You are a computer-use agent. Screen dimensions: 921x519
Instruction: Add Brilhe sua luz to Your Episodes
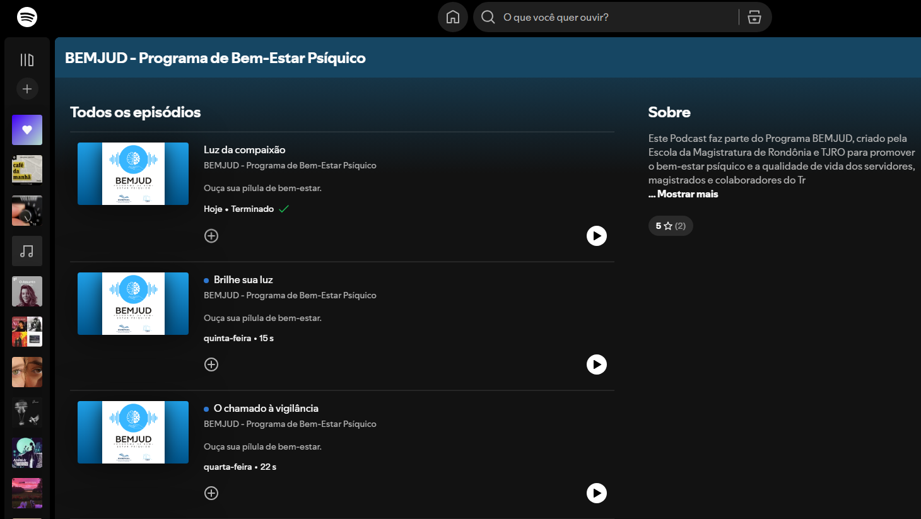click(211, 364)
